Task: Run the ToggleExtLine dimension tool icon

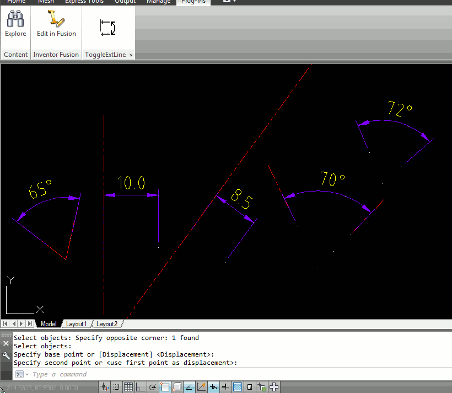Action: (107, 28)
